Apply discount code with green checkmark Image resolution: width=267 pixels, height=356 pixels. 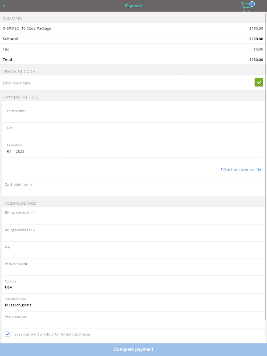tap(259, 82)
